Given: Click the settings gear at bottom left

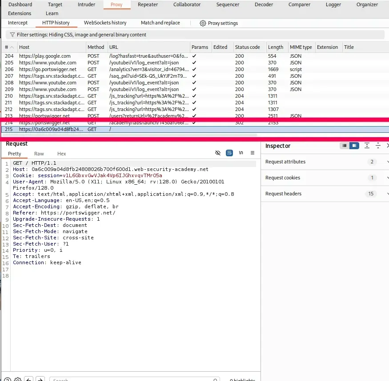Looking at the screenshot, I should tap(18, 379).
